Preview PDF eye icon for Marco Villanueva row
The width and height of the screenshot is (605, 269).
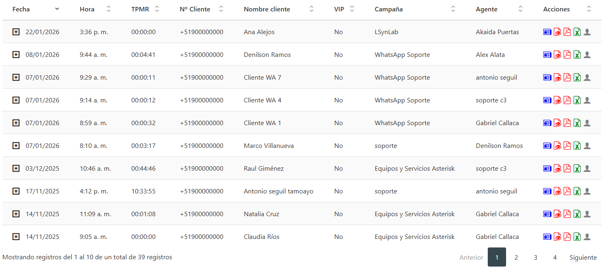[557, 146]
